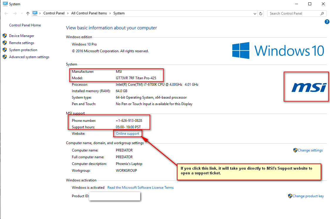Select the model text GT73VR 7RF Titan Pro-425
330x219 pixels.
136,78
